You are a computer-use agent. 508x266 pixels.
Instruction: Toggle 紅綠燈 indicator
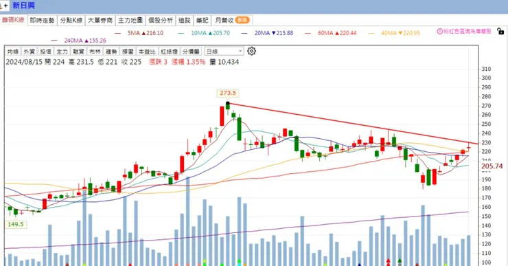(x=169, y=52)
